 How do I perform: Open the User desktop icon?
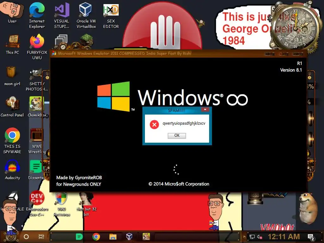(x=12, y=12)
